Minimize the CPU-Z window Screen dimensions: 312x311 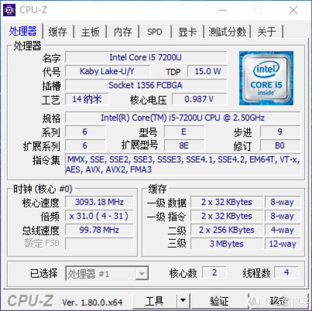click(x=223, y=10)
